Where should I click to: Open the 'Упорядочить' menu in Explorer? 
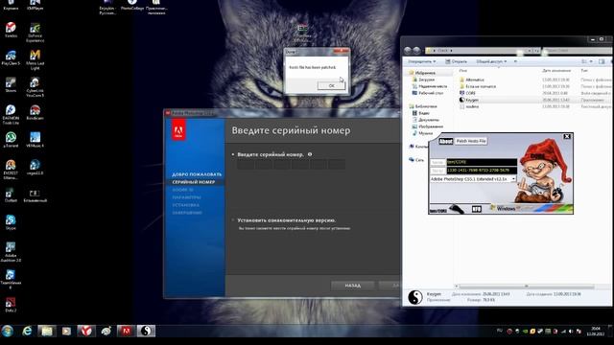[x=422, y=61]
